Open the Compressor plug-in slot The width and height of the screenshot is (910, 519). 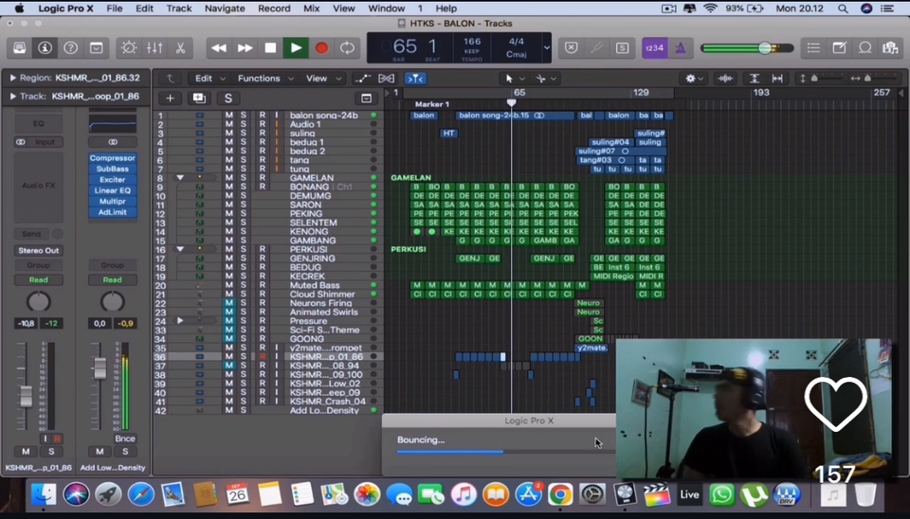pos(112,158)
